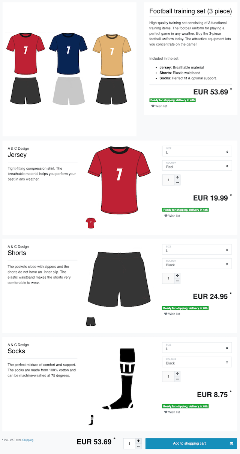
Task: Click the Socks quantity input field
Action: pyautogui.click(x=168, y=377)
